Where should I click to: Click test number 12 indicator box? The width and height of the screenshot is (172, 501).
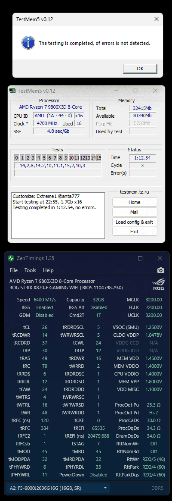tap(83, 158)
